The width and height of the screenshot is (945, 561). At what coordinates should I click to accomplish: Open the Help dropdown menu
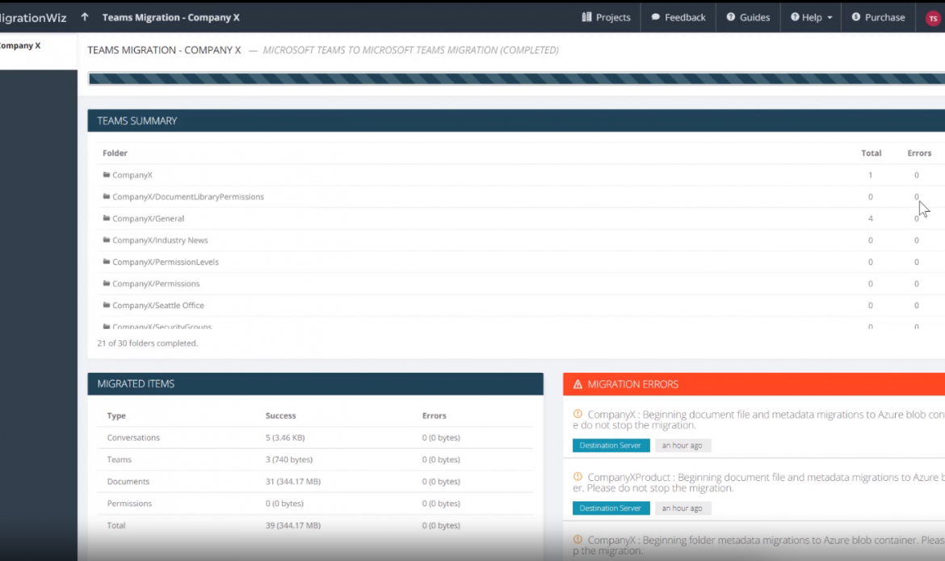pos(811,18)
